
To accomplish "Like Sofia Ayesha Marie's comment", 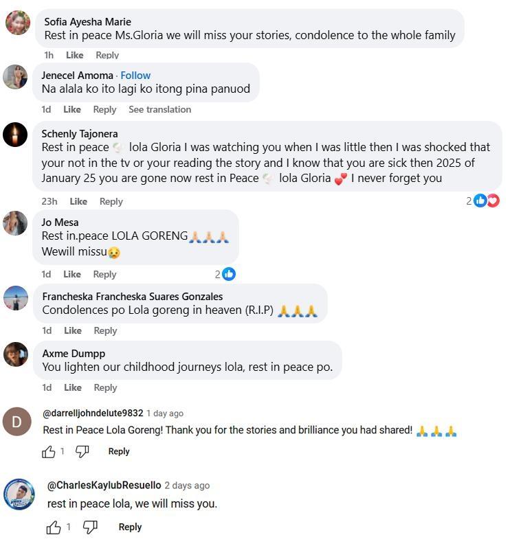I will click(74, 55).
